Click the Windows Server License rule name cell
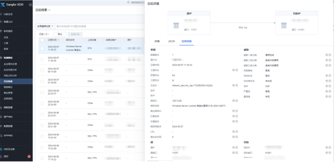 74,48
